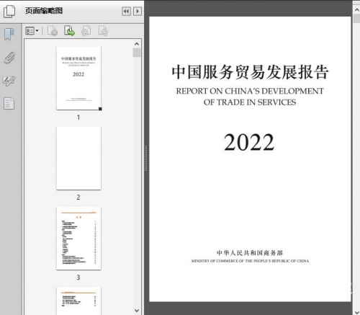This screenshot has width=360, height=315.
Task: Click the title '中国服务贸易发展报告'
Action: point(250,72)
